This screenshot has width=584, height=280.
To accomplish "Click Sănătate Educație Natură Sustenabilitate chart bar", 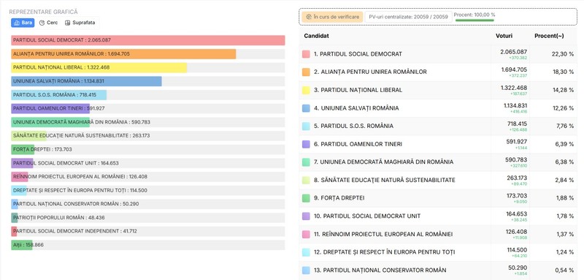I will (28, 136).
